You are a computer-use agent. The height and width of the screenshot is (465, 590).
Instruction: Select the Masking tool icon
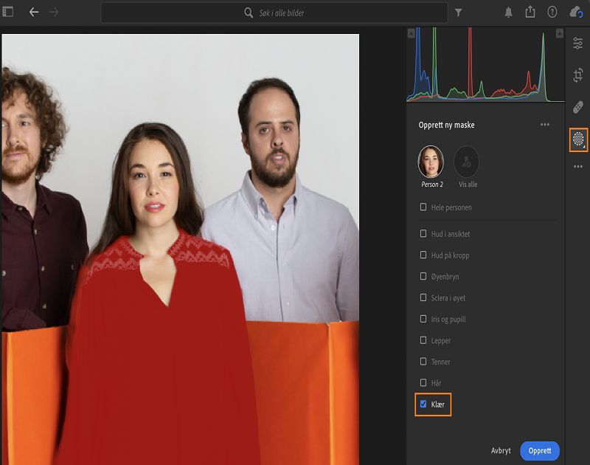pos(578,139)
